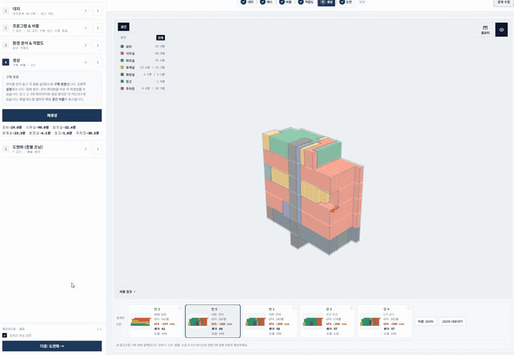Click the info icon beside 프로그램 & 버블 step
The width and height of the screenshot is (514, 355).
98,28
